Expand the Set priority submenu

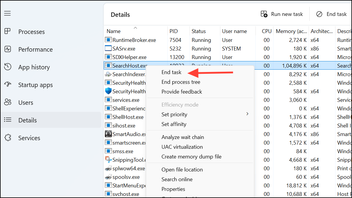(x=174, y=114)
